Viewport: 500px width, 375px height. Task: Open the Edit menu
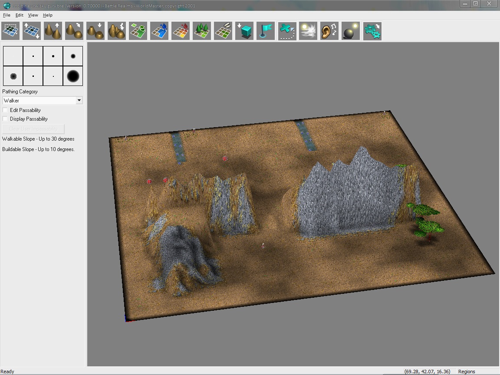[20, 15]
